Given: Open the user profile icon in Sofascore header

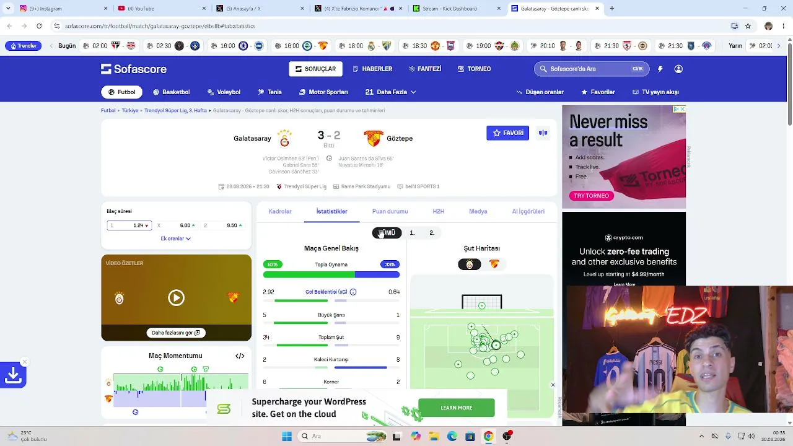Looking at the screenshot, I should pyautogui.click(x=678, y=69).
